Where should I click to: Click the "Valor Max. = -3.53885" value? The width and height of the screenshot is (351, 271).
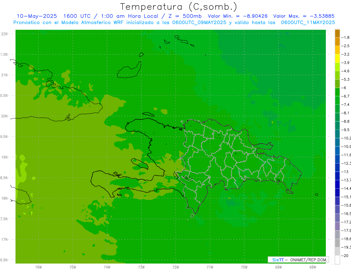[304, 16]
